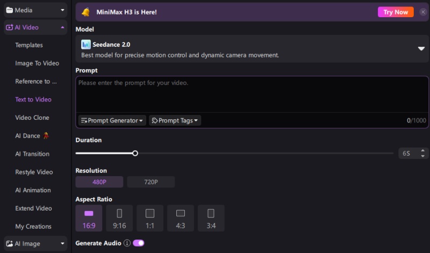430x253 pixels.
Task: Choose the 3:4 aspect ratio
Action: [x=211, y=218]
